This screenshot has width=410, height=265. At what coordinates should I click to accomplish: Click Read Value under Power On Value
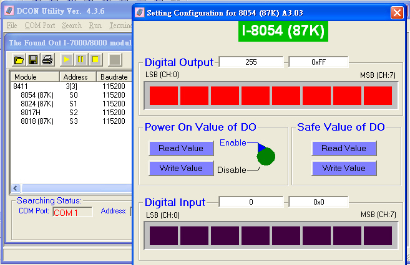[180, 149]
